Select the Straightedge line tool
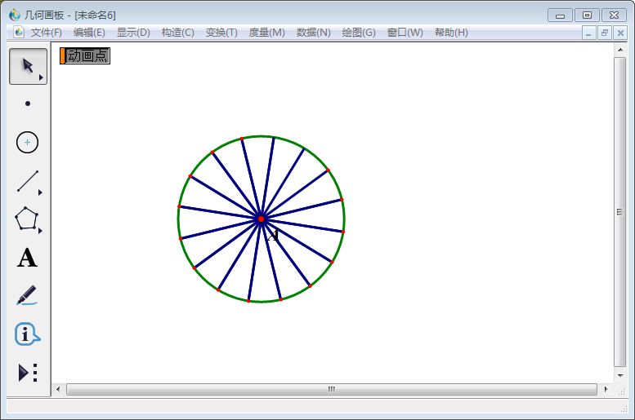The image size is (635, 420). tap(28, 181)
